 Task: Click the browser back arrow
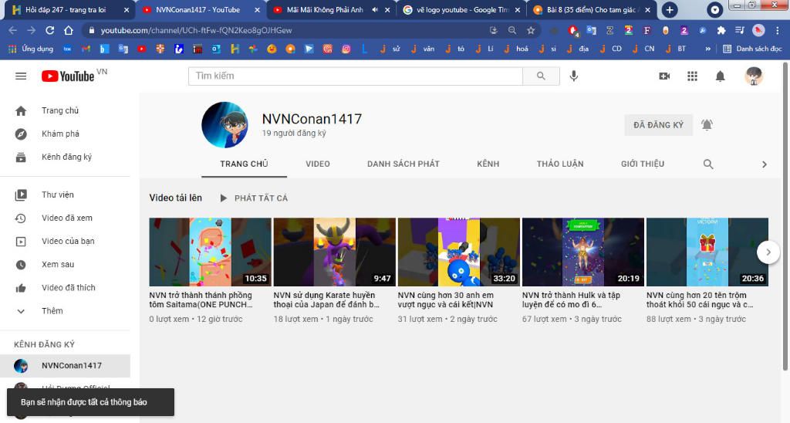[12, 30]
